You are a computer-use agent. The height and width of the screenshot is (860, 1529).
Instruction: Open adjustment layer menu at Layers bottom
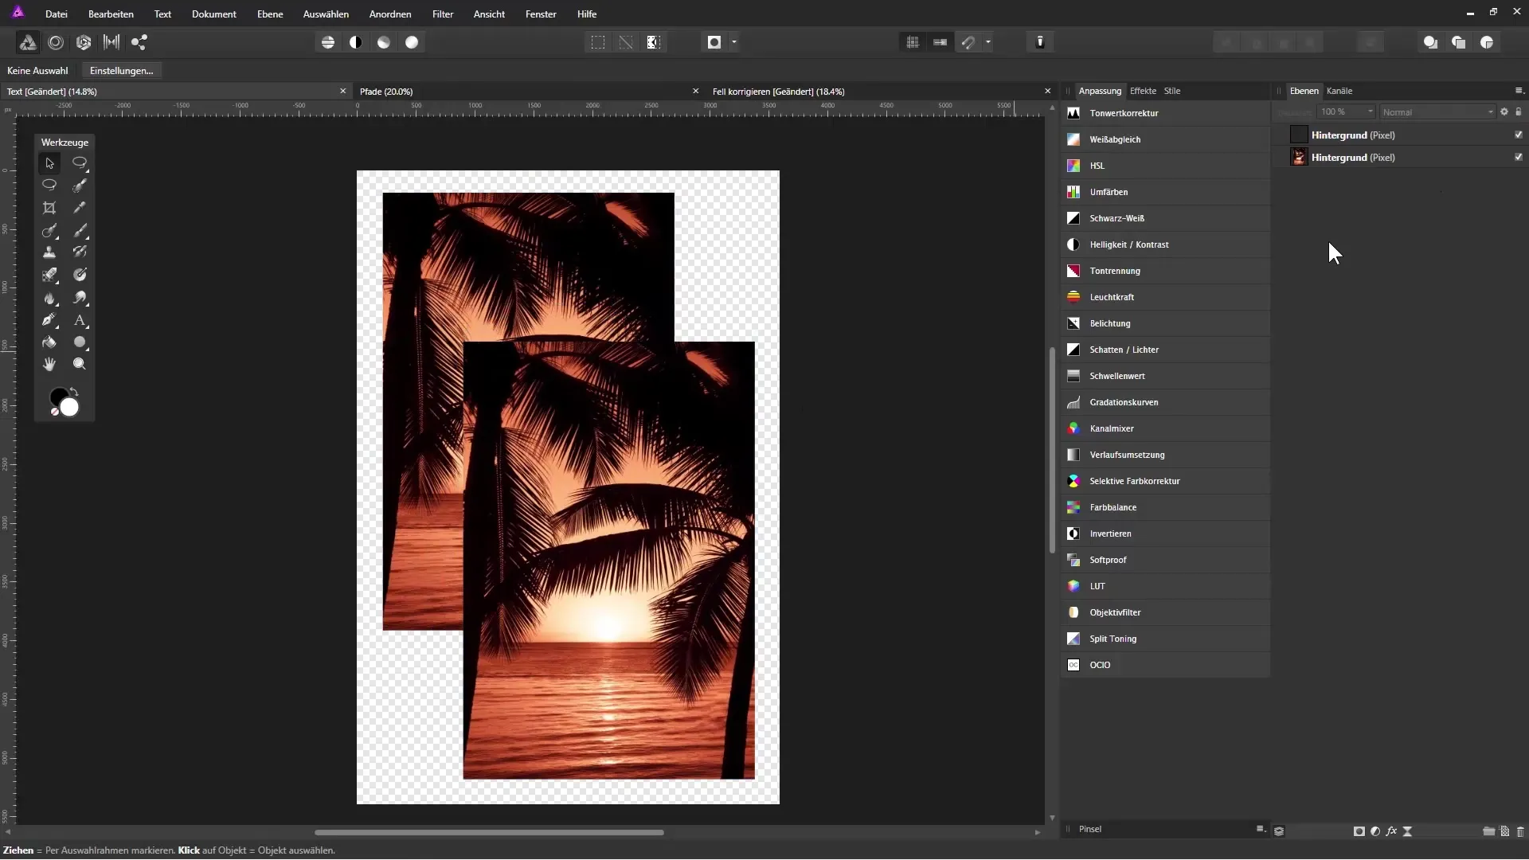[x=1375, y=831]
